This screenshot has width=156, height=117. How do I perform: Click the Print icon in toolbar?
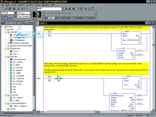(x=14, y=9)
